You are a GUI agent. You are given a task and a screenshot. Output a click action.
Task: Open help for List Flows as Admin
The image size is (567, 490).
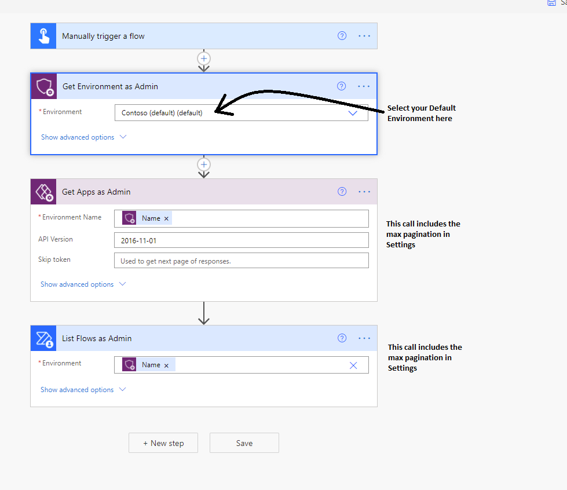tap(342, 338)
